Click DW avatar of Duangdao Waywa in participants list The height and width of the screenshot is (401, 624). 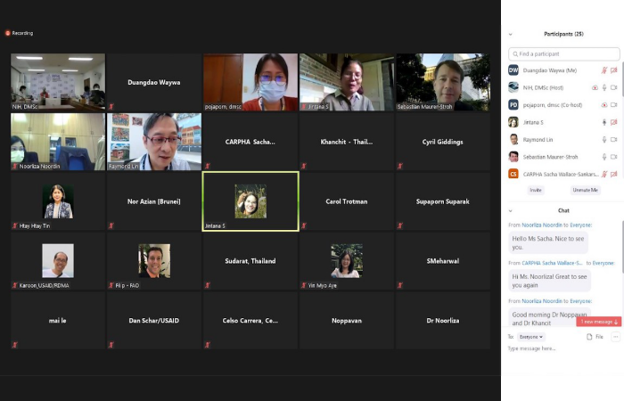coord(513,70)
